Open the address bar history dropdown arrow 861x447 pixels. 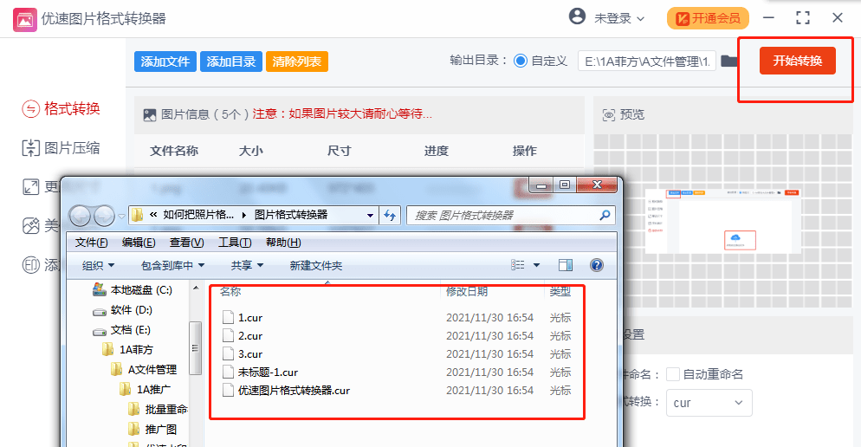click(370, 215)
